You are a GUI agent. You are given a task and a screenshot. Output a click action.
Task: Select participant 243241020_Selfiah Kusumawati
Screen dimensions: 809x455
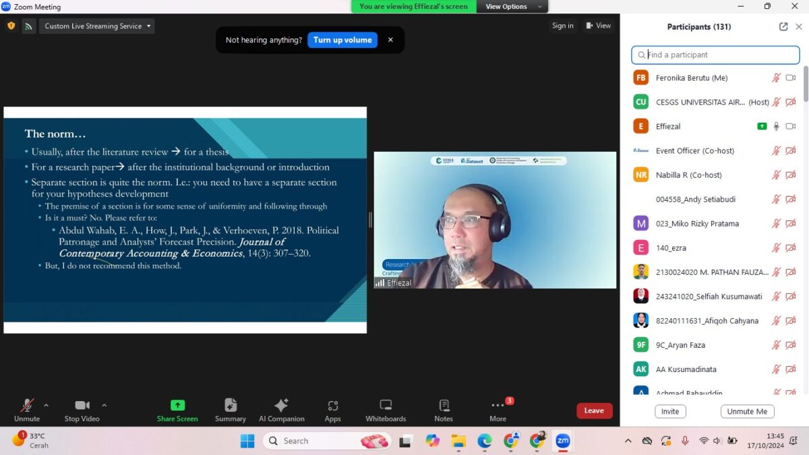715,297
